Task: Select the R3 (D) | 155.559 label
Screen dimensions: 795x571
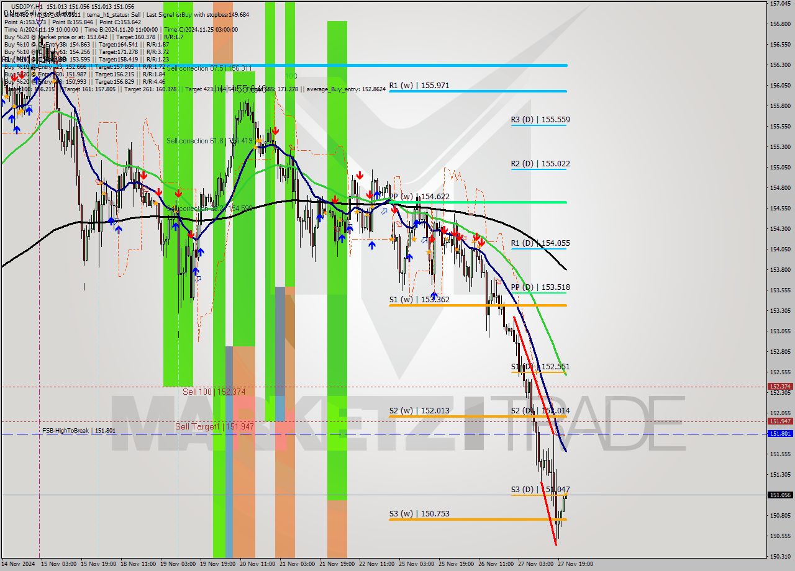Action: coord(540,120)
